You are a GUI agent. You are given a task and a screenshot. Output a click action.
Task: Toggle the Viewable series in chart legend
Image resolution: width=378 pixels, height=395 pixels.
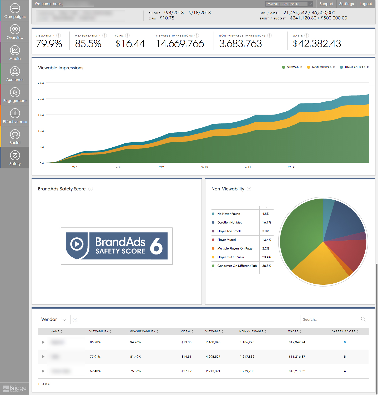292,67
